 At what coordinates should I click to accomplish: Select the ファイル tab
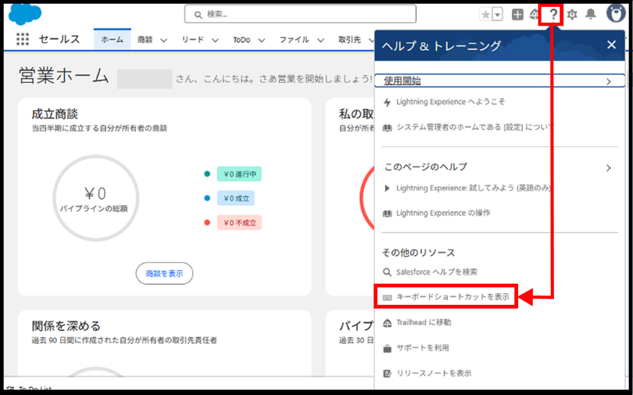tap(294, 40)
